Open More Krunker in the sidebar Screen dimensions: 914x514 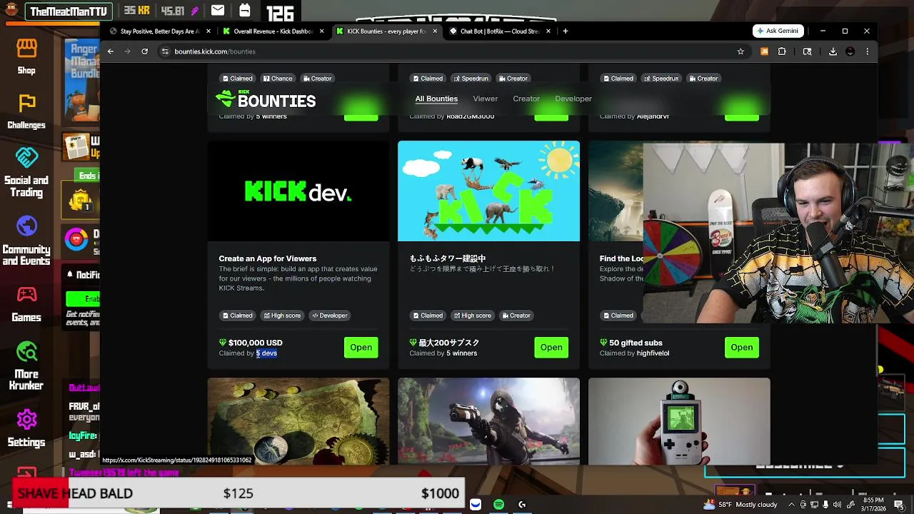26,366
